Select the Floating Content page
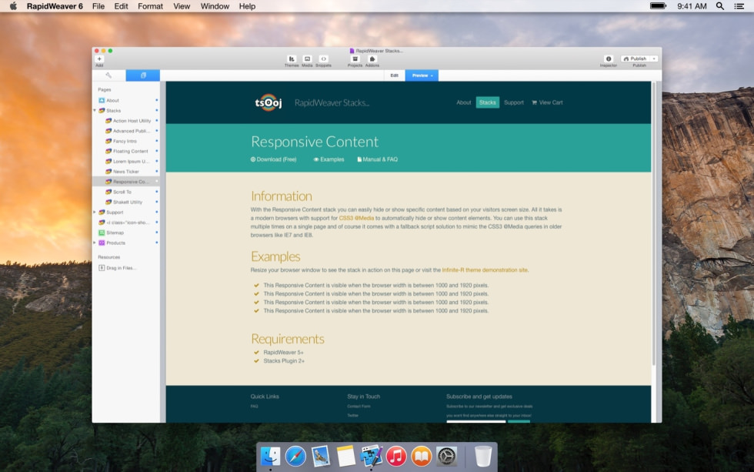The image size is (754, 472). (130, 151)
